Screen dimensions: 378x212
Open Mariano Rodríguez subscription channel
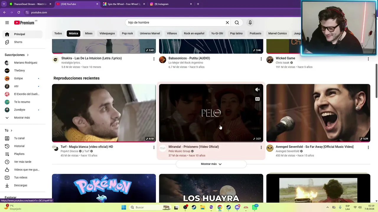pos(23,63)
